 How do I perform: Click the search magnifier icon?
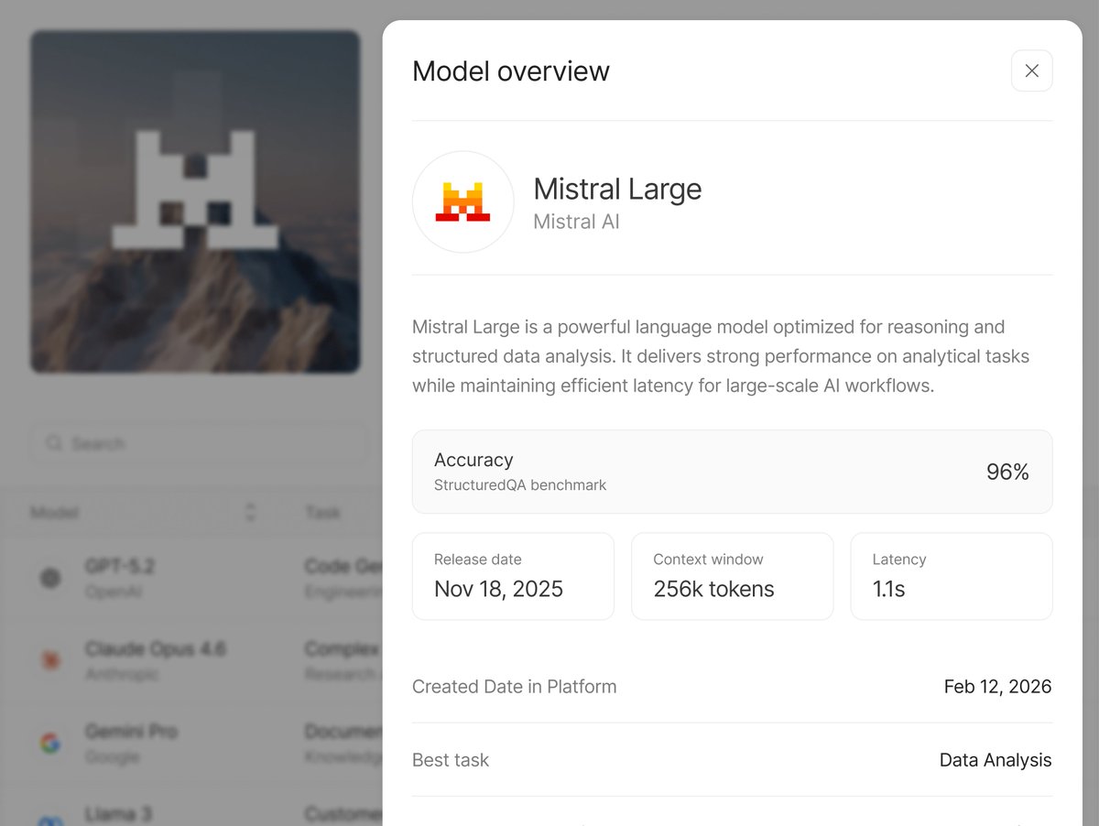[x=54, y=443]
